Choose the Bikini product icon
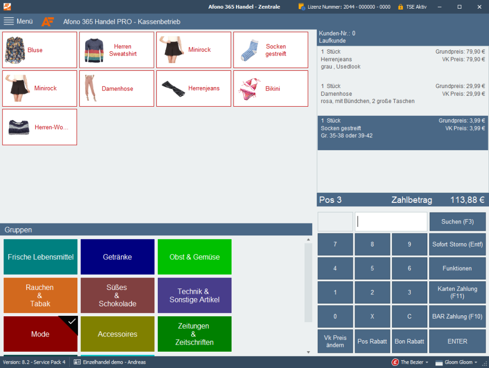 point(249,89)
